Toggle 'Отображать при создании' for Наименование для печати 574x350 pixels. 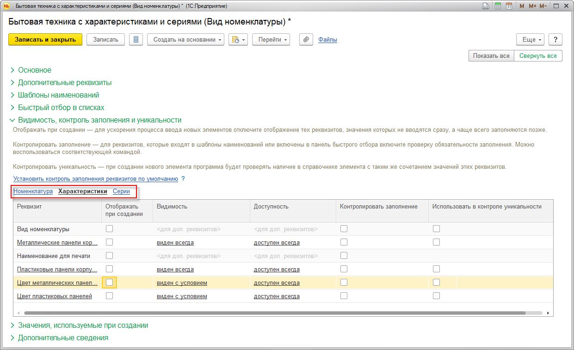(x=109, y=255)
